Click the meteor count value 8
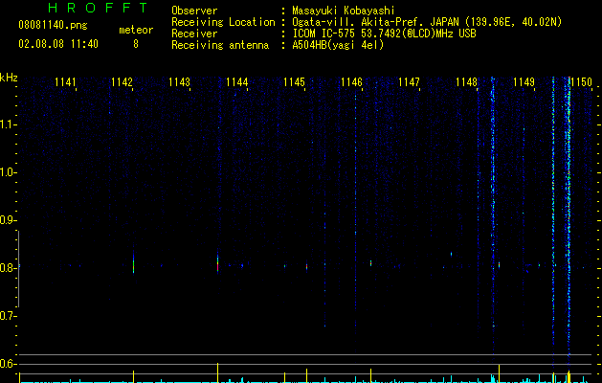The width and height of the screenshot is (602, 383). point(136,44)
